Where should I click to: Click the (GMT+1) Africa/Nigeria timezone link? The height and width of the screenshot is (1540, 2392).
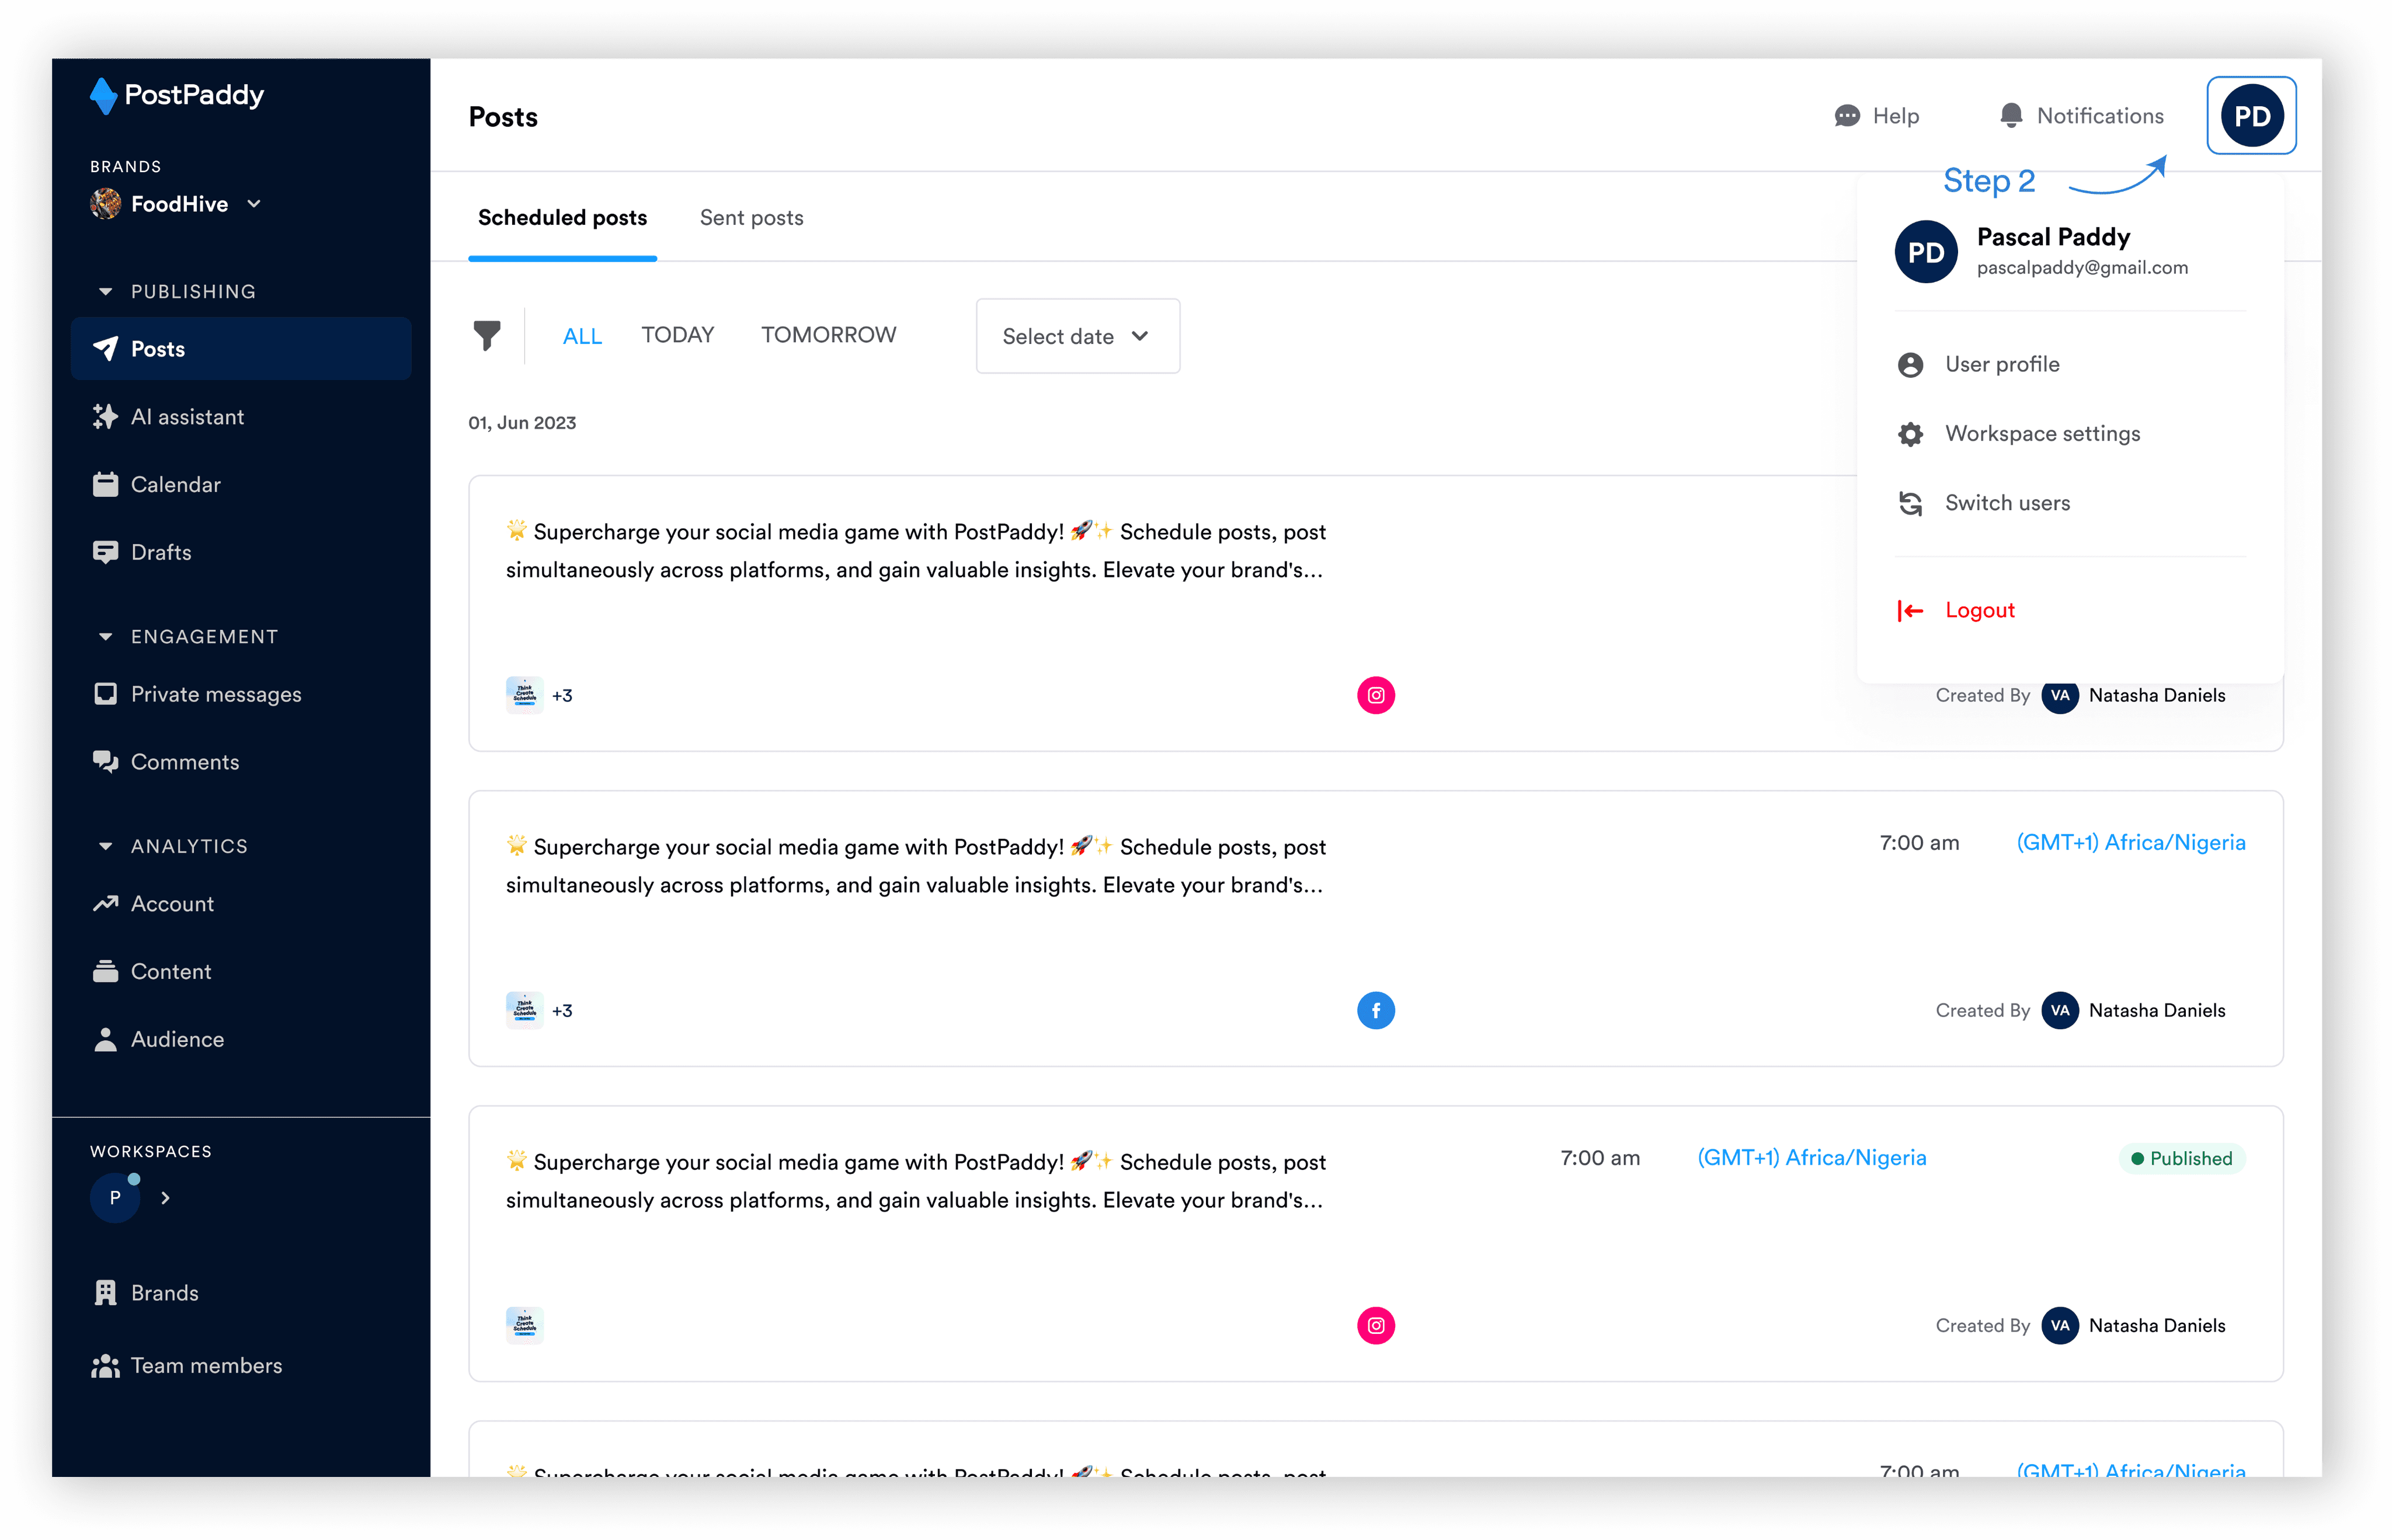[2131, 842]
